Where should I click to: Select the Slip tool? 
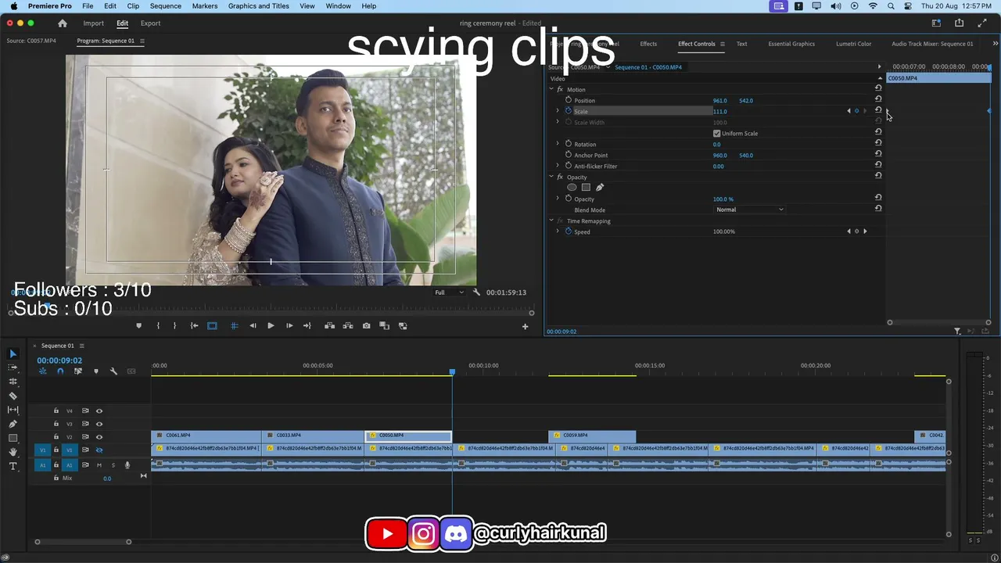[x=13, y=410]
